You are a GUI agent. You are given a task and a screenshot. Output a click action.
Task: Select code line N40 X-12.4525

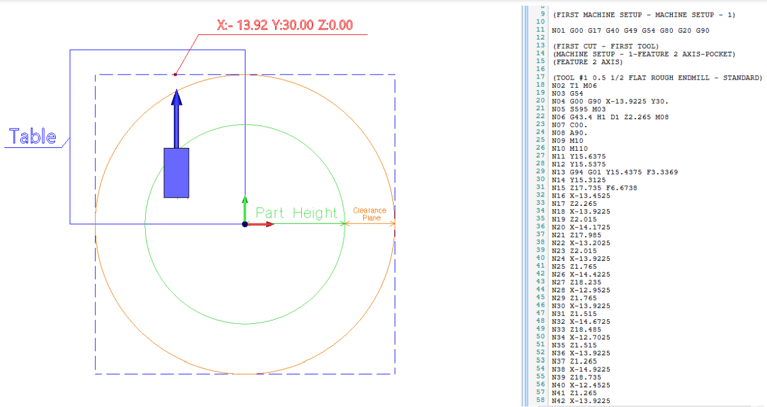coord(581,385)
